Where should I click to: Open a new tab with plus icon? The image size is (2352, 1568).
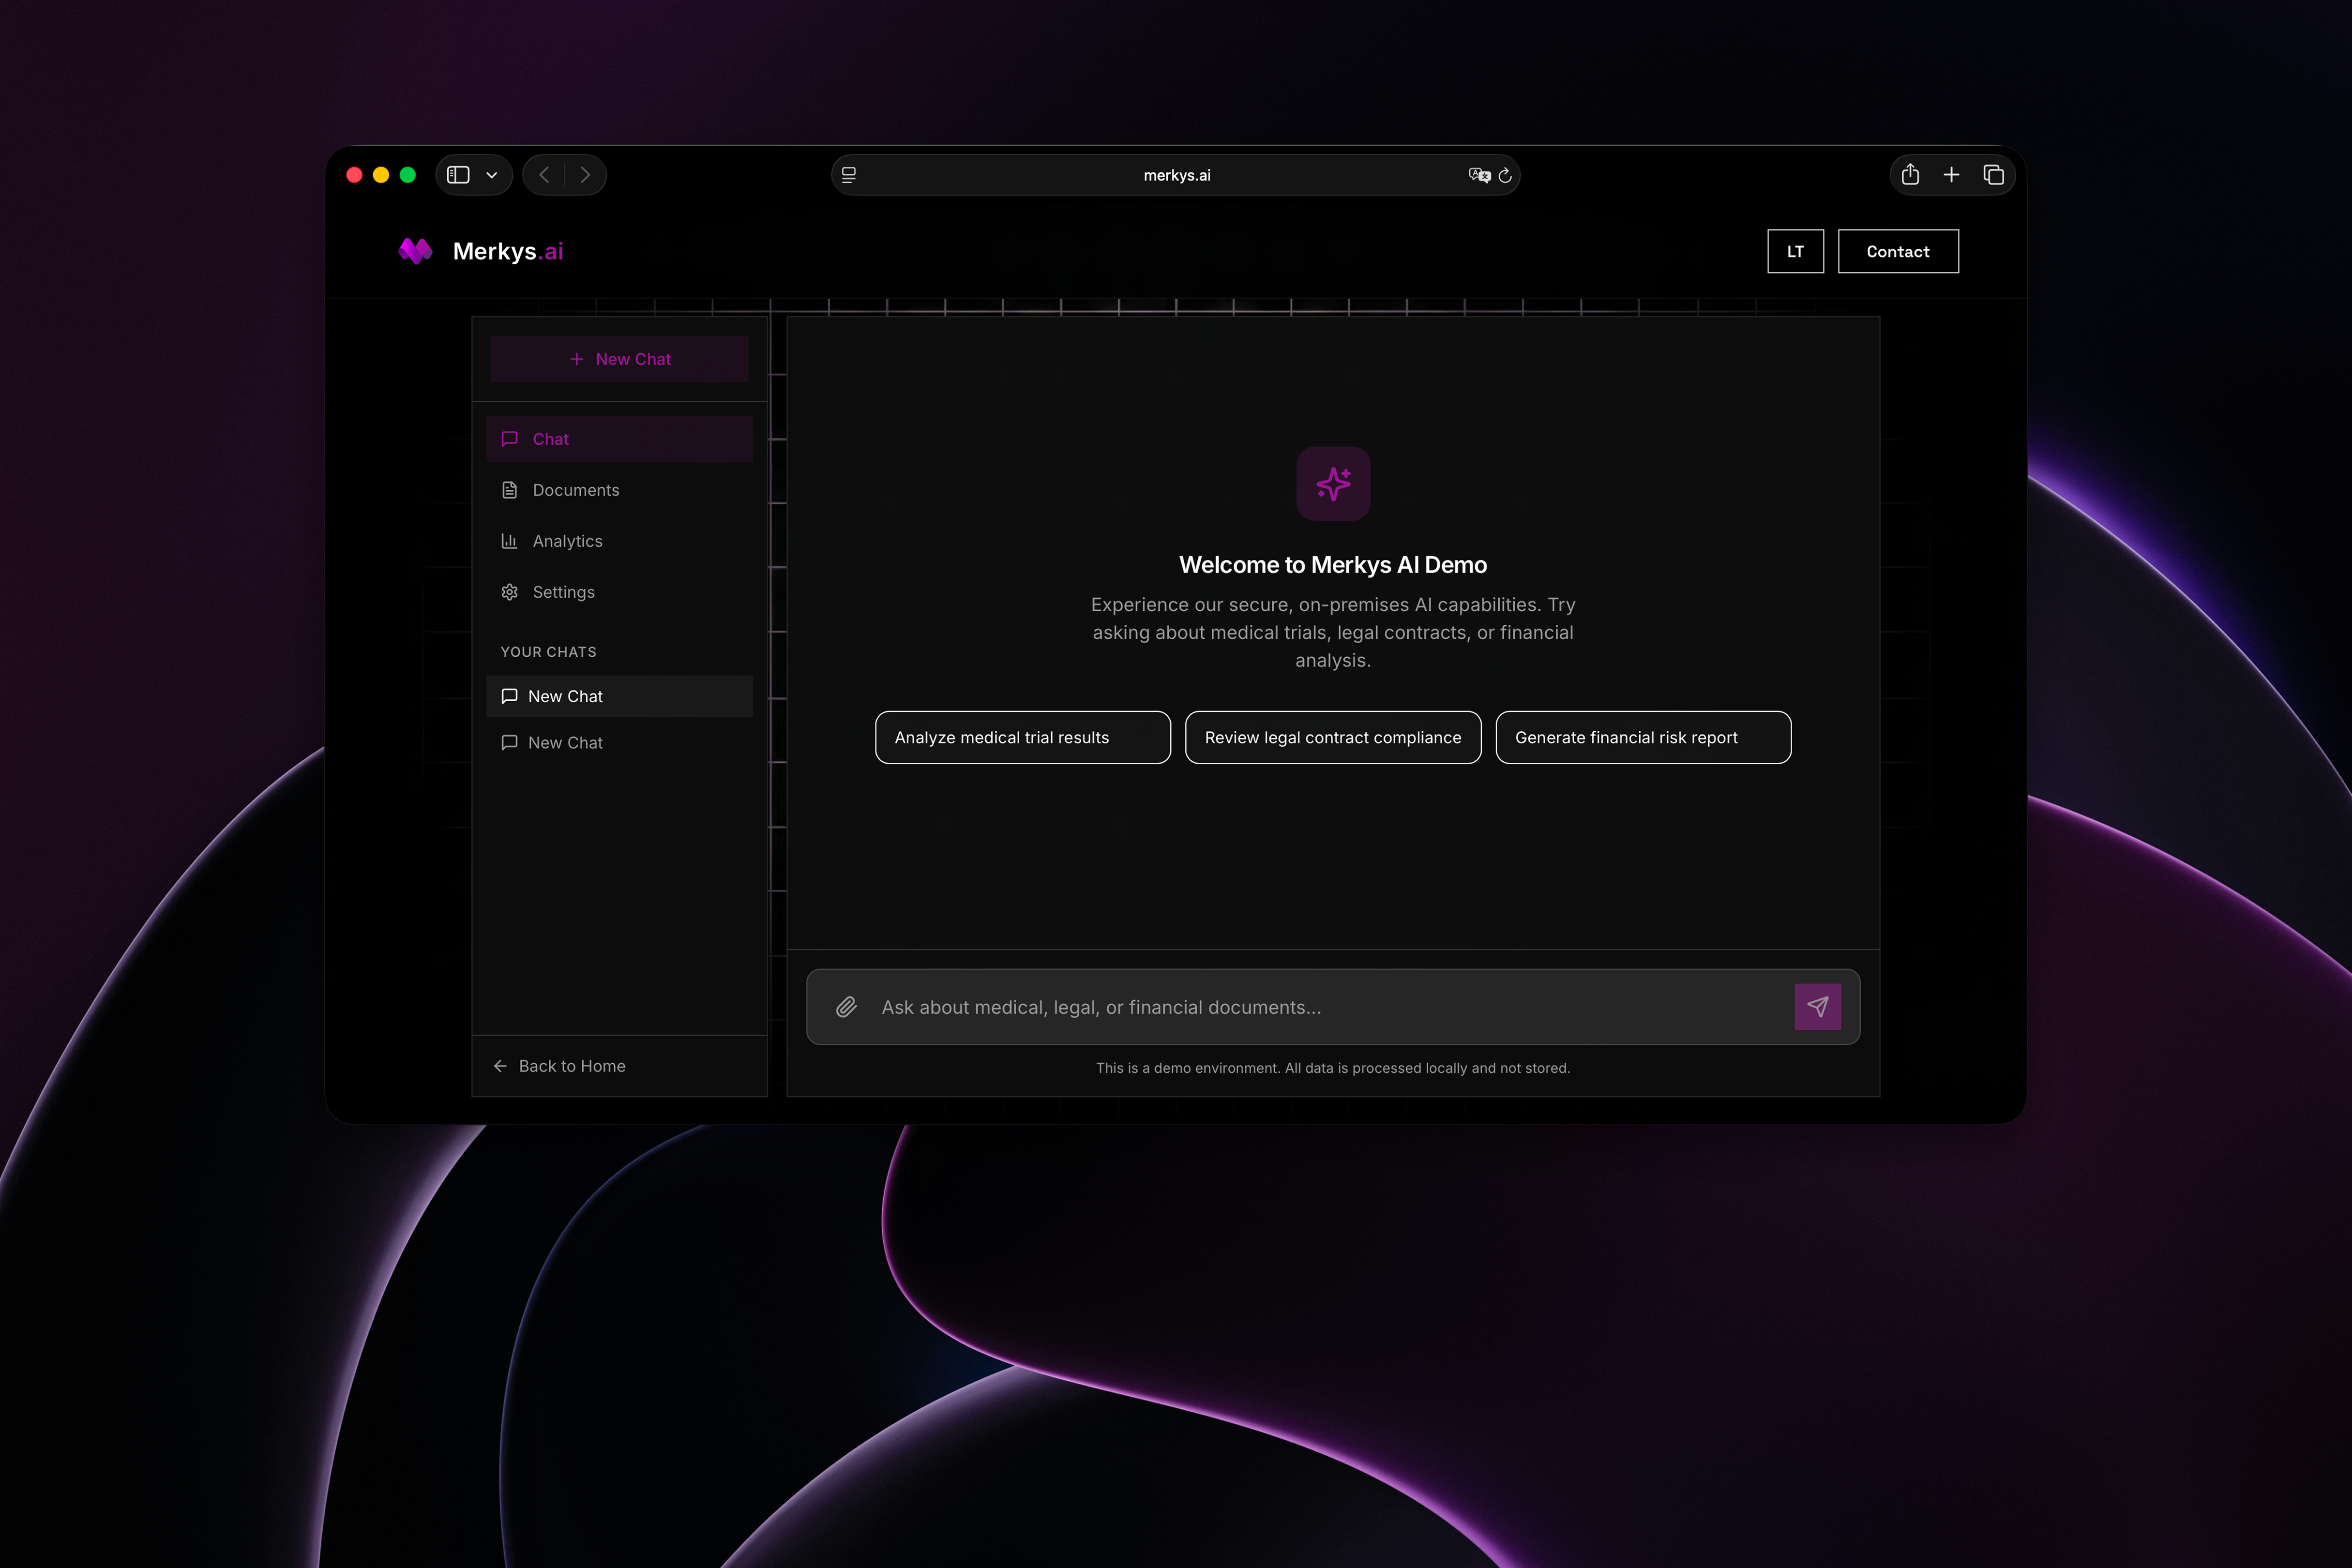(x=1951, y=175)
